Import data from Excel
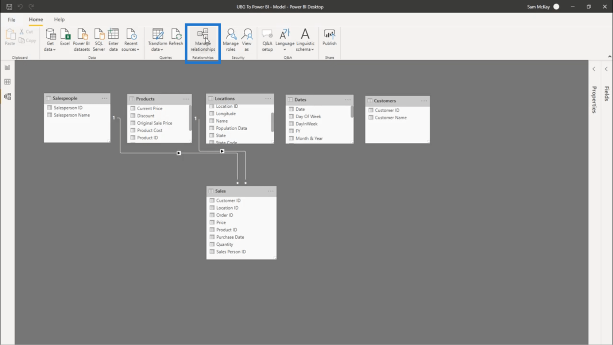The height and width of the screenshot is (345, 613). (65, 37)
